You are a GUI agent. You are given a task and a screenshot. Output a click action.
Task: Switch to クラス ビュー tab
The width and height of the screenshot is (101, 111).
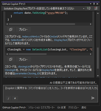point(73,107)
